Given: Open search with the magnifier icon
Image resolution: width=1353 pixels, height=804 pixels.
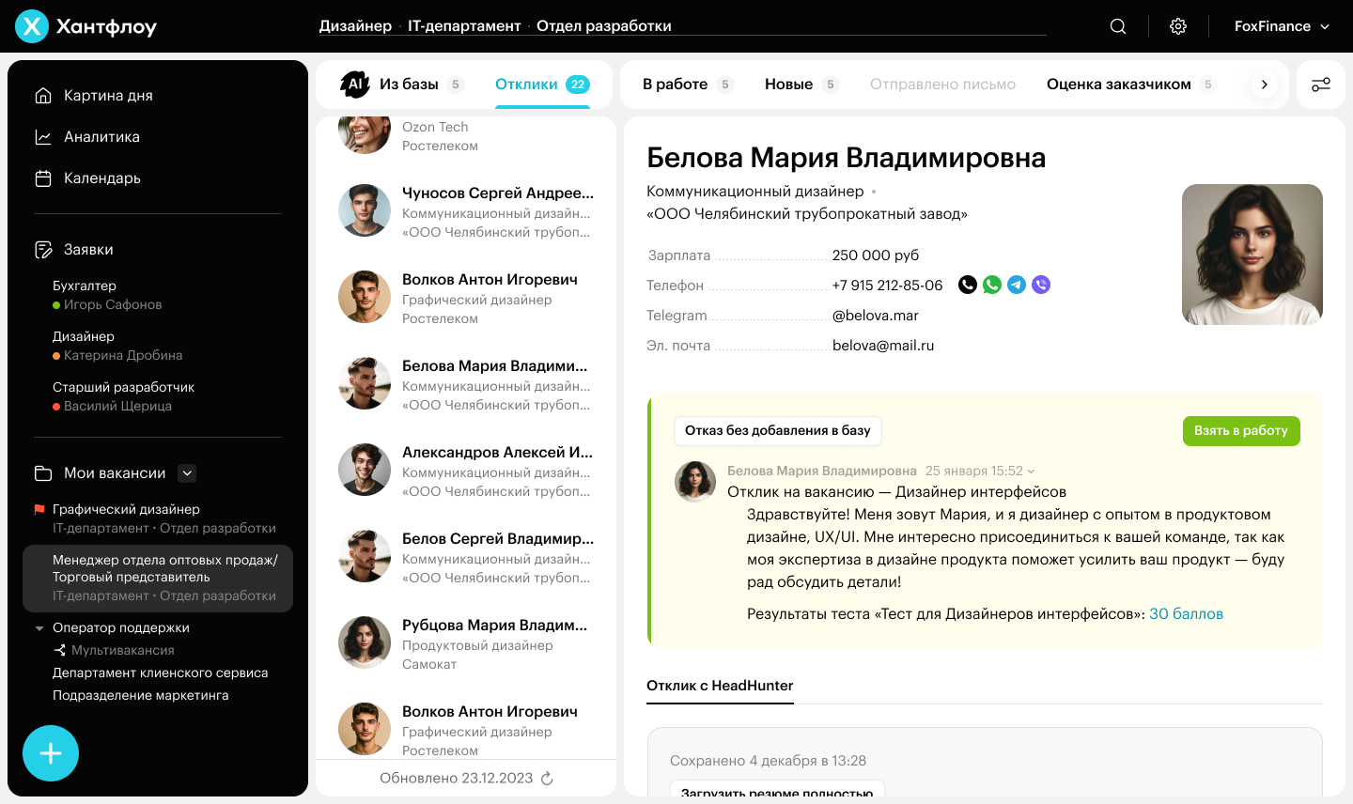Looking at the screenshot, I should point(1118,26).
